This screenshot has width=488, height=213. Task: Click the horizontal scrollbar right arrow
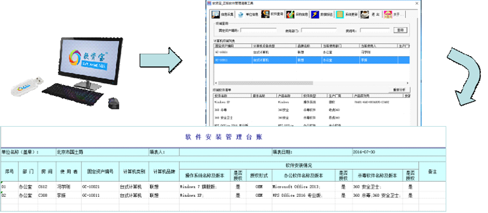[407, 83]
